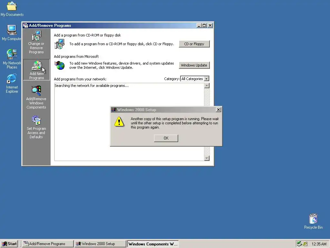The height and width of the screenshot is (248, 330).
Task: Close the Add/Remove Programs window
Action: [210, 26]
